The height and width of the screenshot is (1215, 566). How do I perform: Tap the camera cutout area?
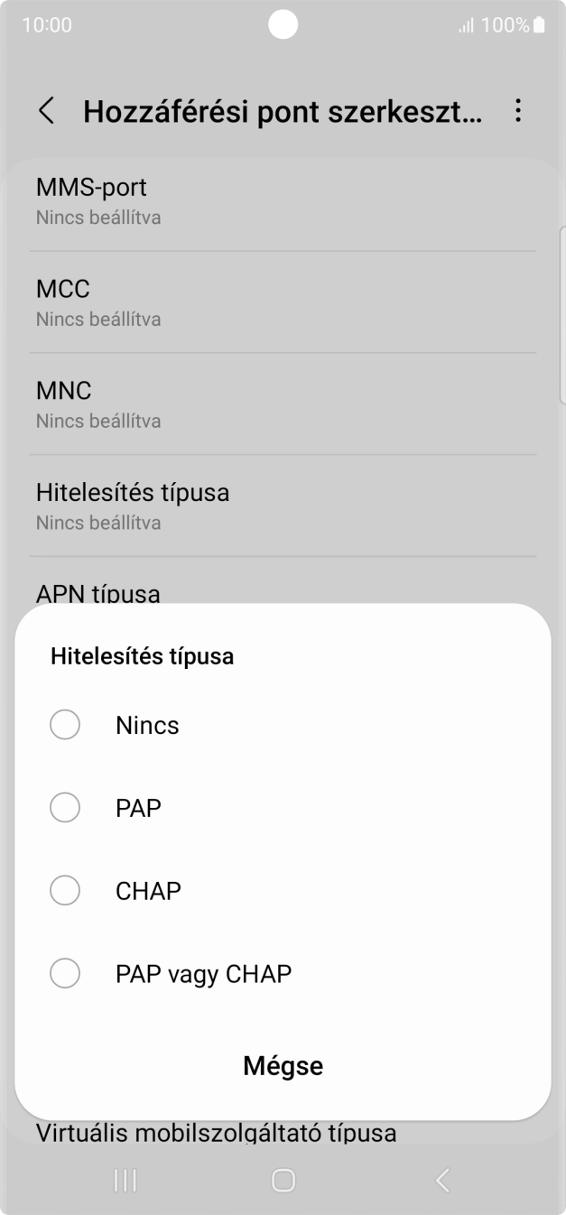point(283,24)
